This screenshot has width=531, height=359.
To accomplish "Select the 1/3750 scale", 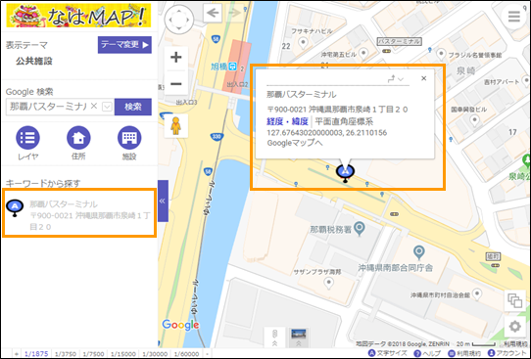I will pos(66,354).
